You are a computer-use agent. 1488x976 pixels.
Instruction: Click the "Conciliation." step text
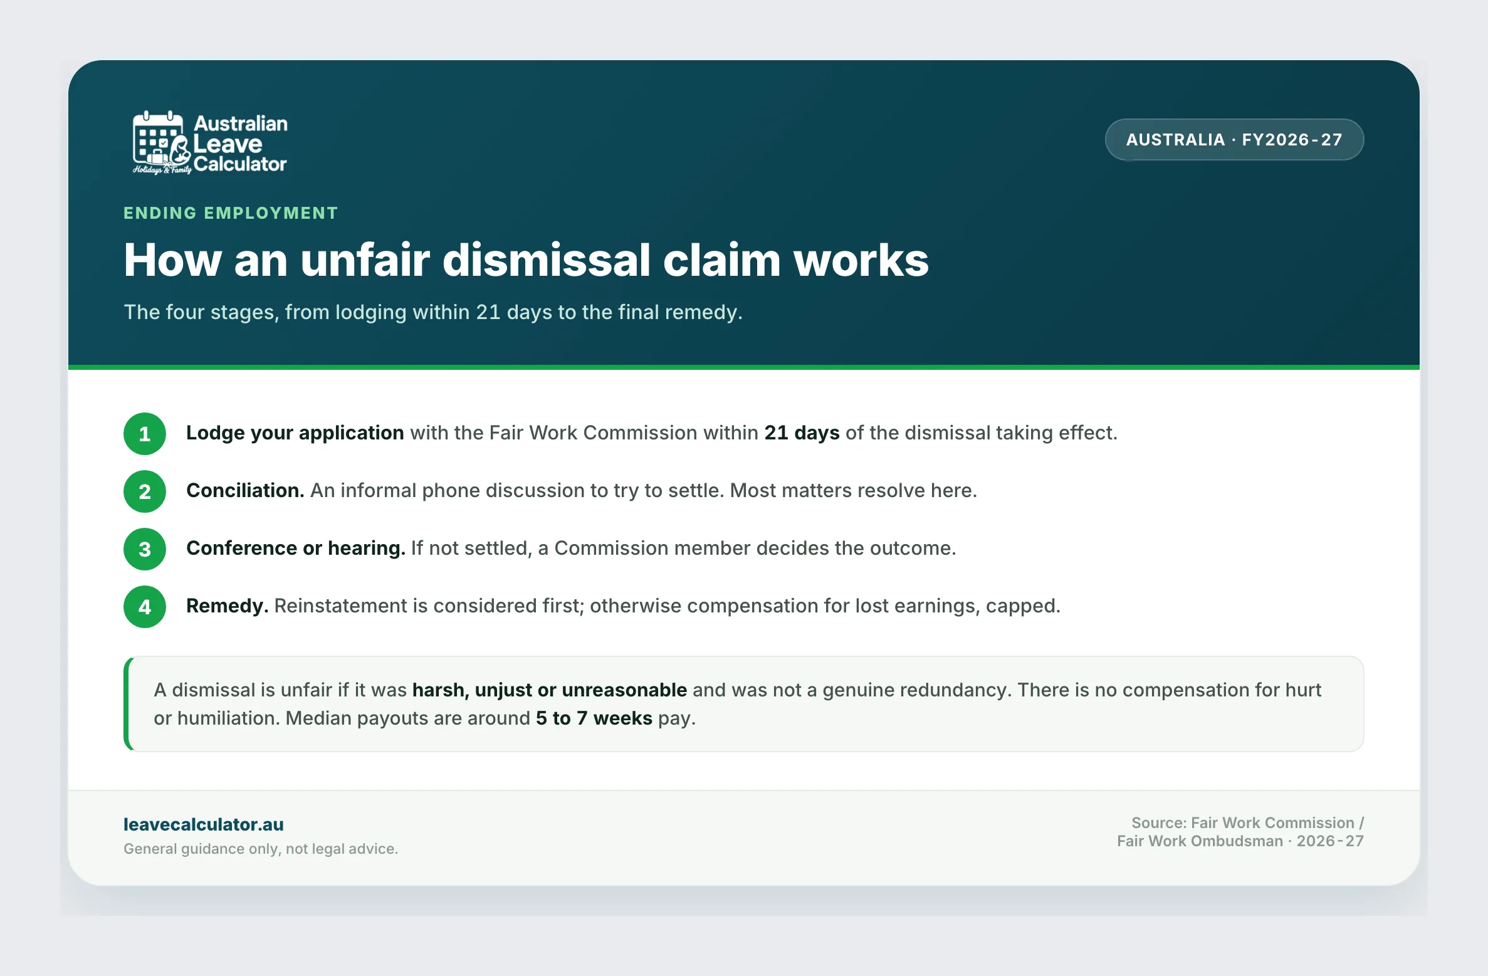(x=245, y=490)
